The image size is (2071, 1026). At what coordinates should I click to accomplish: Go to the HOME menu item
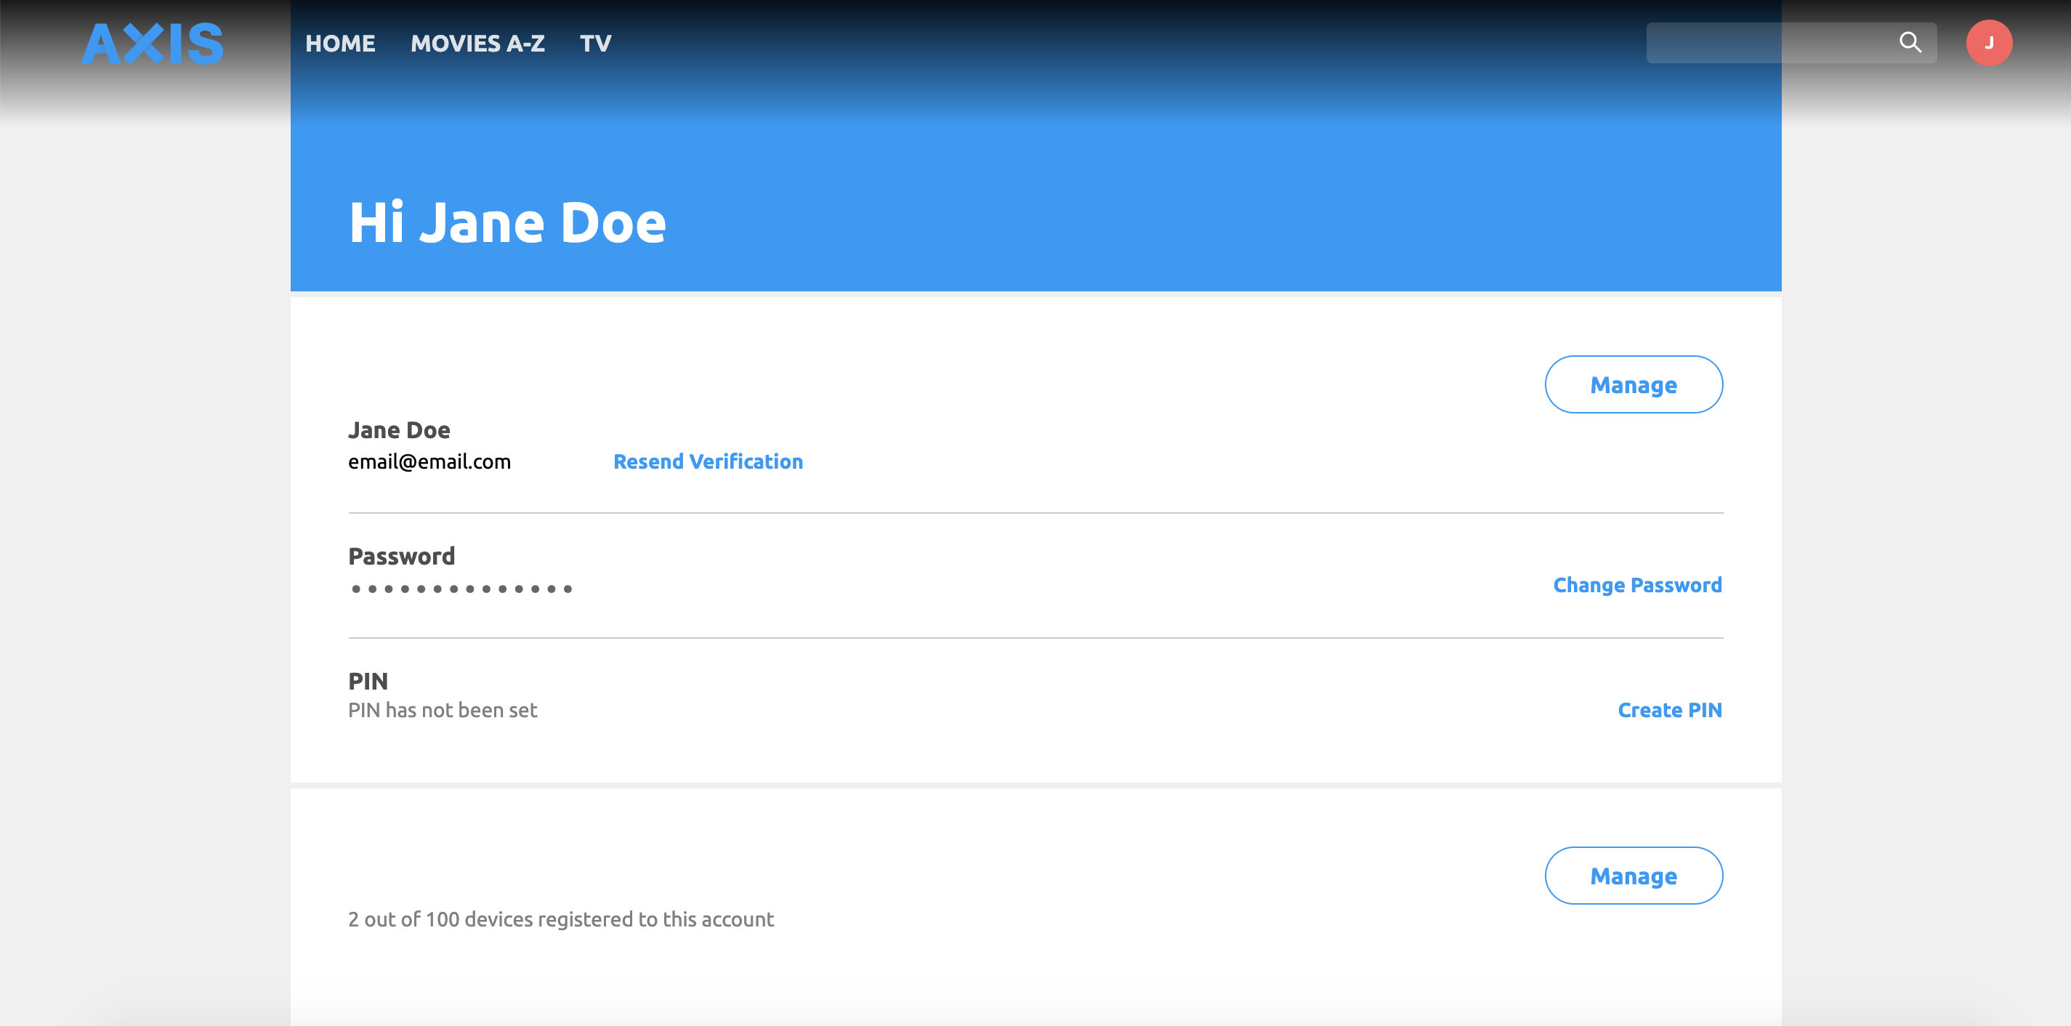[x=340, y=44]
